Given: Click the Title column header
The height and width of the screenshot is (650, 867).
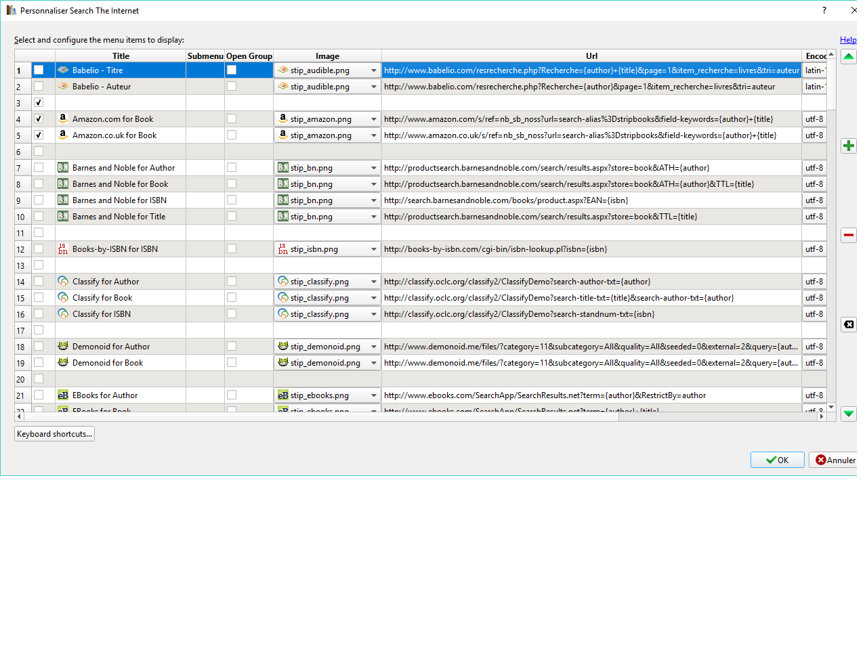Looking at the screenshot, I should pos(121,56).
